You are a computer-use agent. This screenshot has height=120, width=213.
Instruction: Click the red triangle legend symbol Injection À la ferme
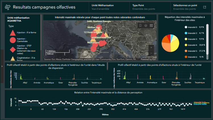point(12,33)
